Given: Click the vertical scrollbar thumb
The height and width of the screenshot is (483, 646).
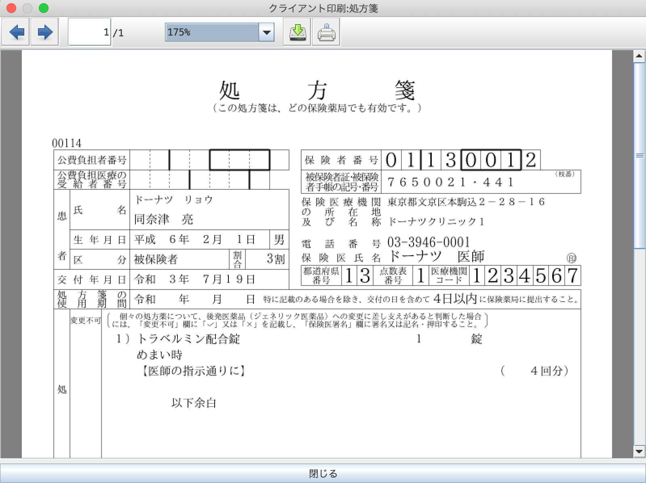Looking at the screenshot, I should tap(639, 155).
